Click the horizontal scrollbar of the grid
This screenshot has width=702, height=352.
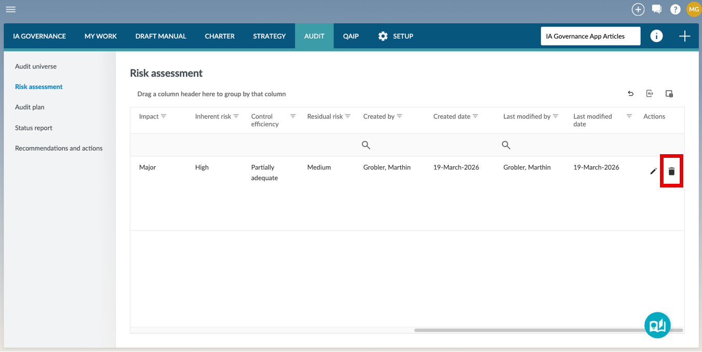click(x=549, y=330)
